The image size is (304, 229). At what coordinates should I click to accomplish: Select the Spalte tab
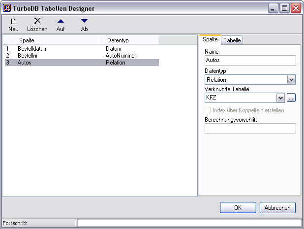(210, 39)
